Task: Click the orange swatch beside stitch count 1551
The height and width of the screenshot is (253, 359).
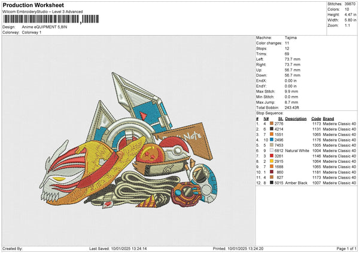Action: [272, 134]
